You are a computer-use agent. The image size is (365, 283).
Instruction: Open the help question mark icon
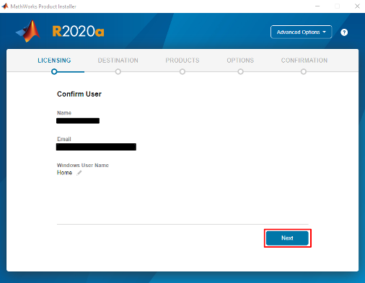(344, 32)
